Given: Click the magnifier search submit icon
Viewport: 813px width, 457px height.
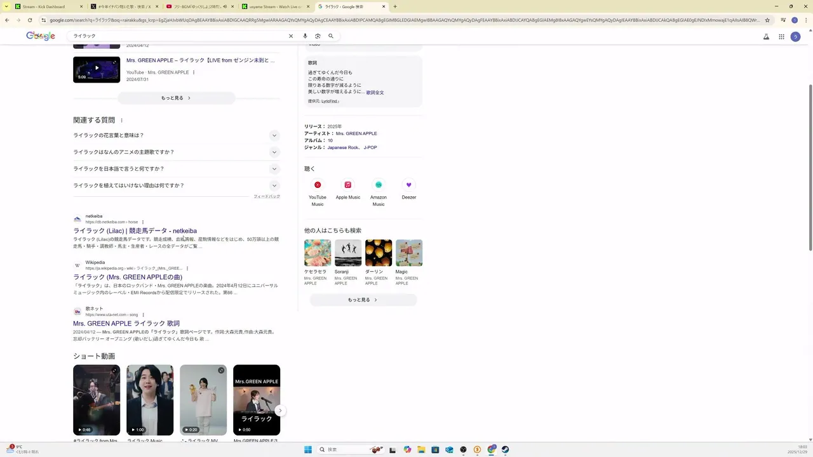Looking at the screenshot, I should (331, 36).
